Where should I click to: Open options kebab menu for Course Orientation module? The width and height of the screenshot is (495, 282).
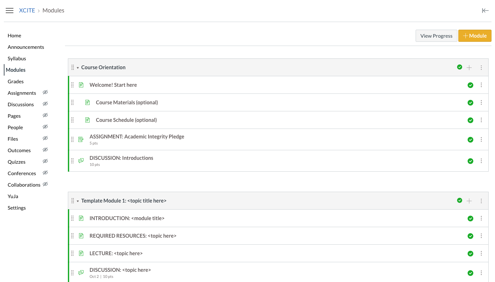[x=481, y=68]
